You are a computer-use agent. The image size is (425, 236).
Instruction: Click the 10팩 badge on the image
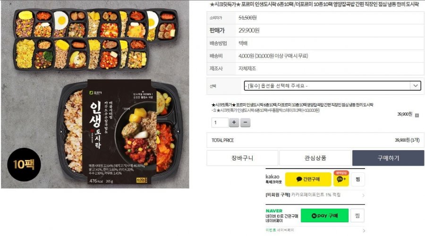click(x=24, y=164)
